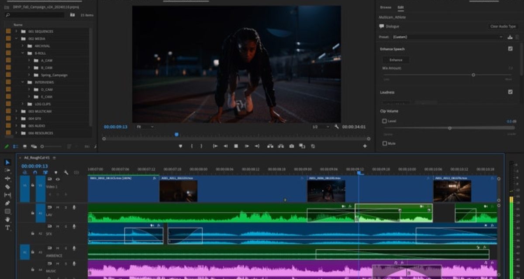Stop playback in the Program Monitor
This screenshot has height=279, width=524.
click(236, 146)
